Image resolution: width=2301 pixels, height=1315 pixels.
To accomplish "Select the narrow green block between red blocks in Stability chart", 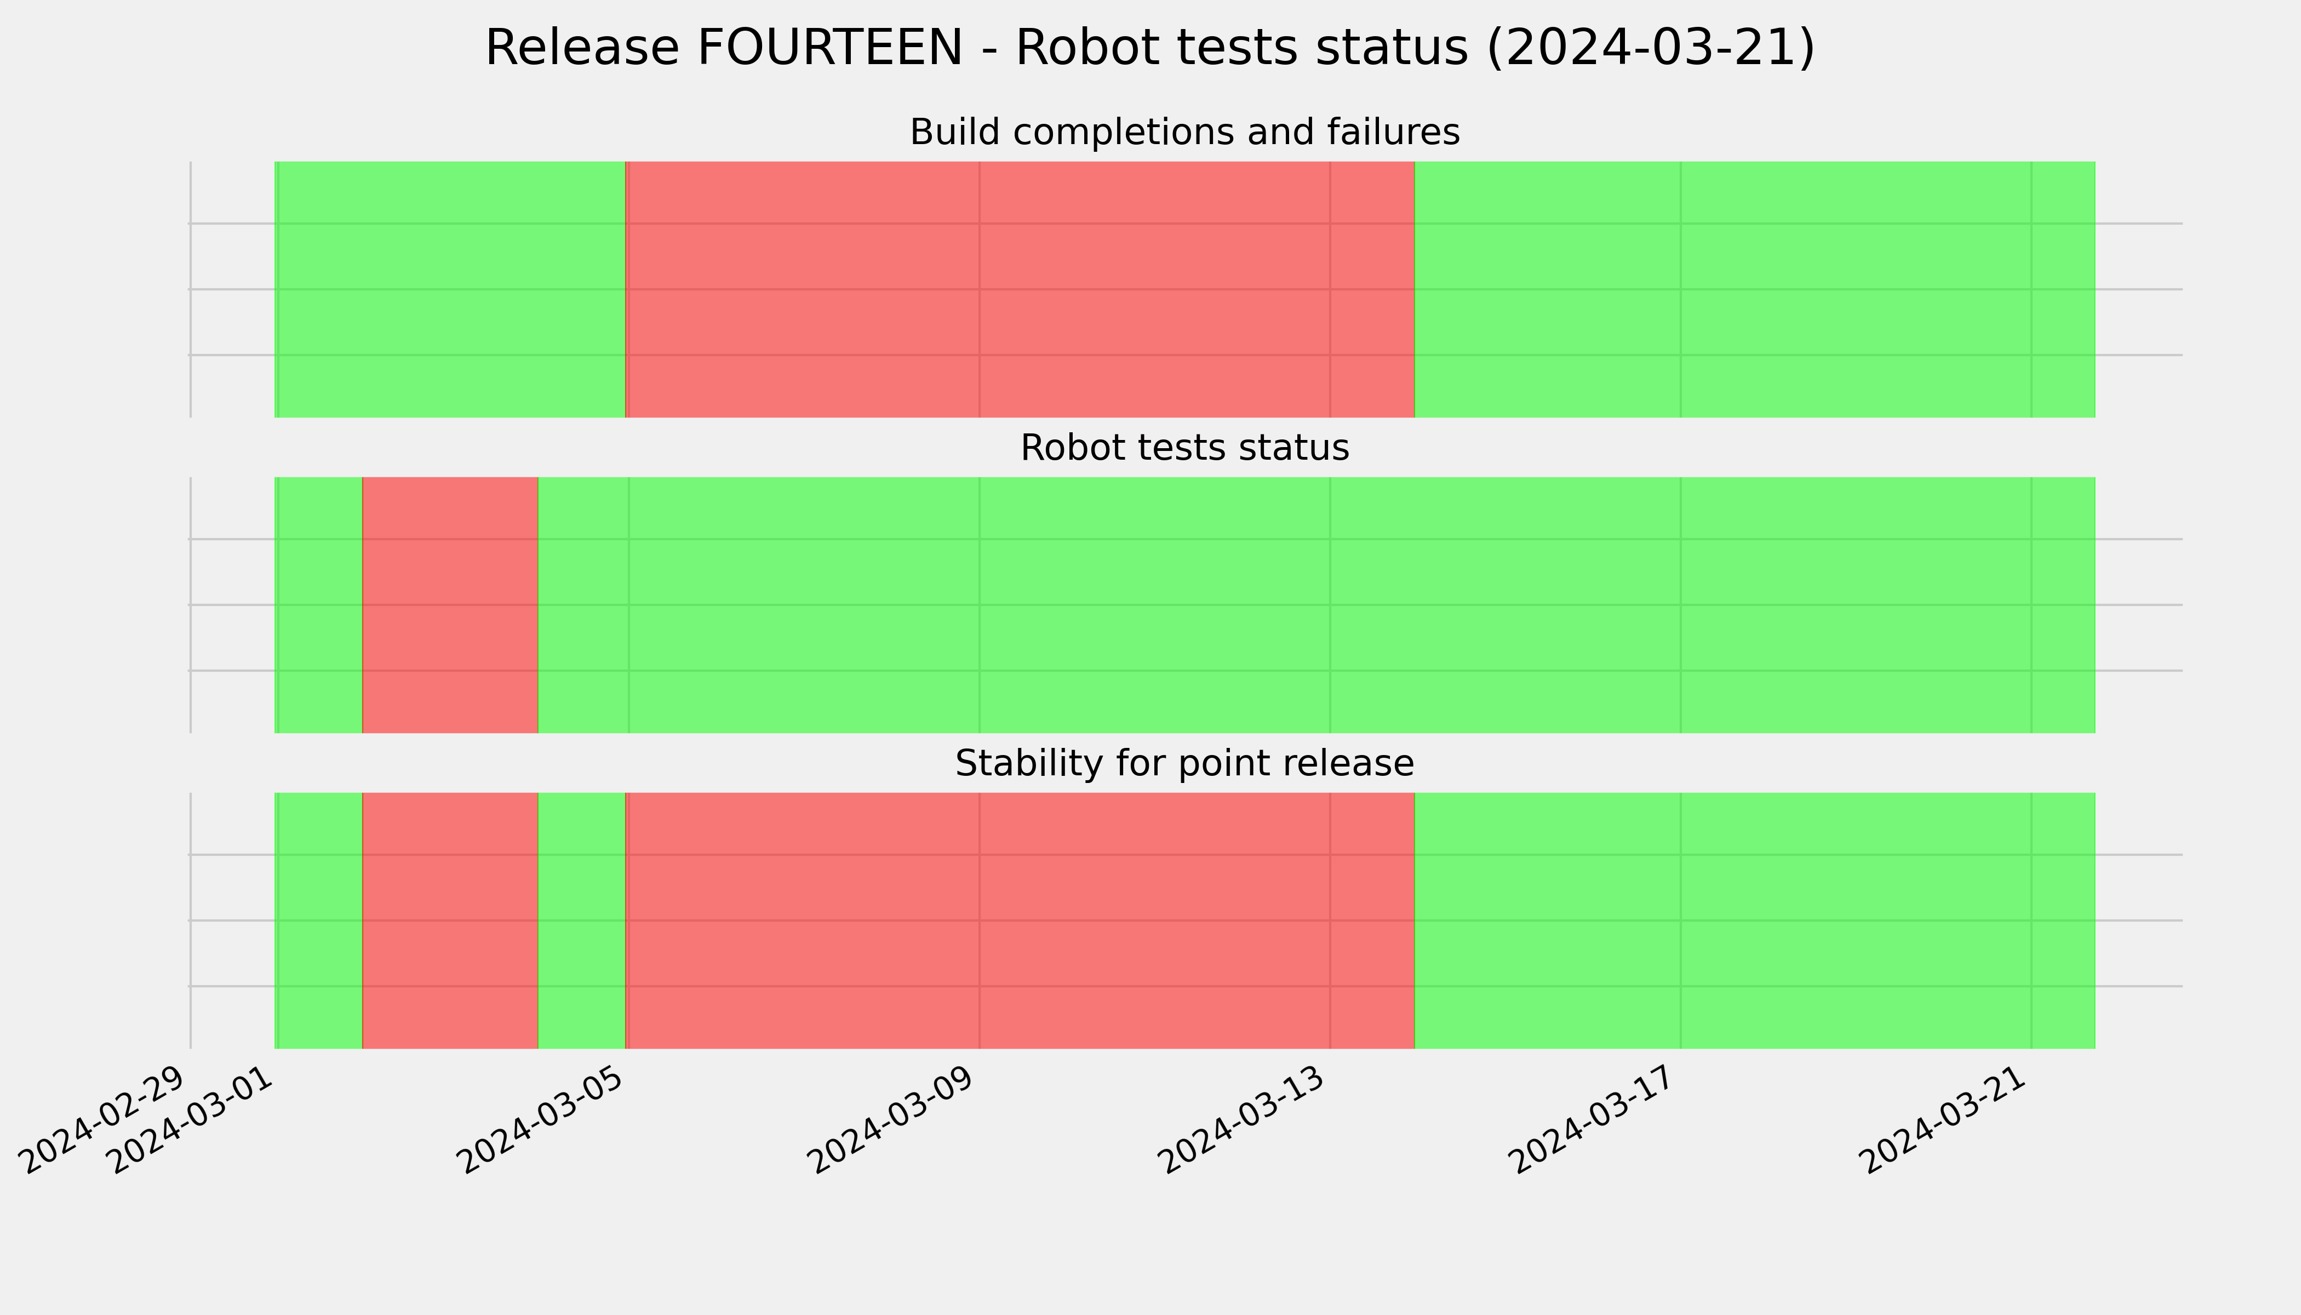I will pyautogui.click(x=582, y=921).
